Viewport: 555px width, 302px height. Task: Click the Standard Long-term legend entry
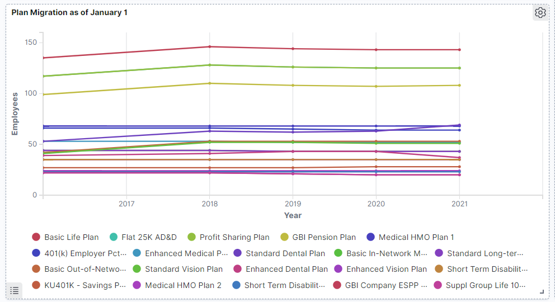tap(485, 253)
